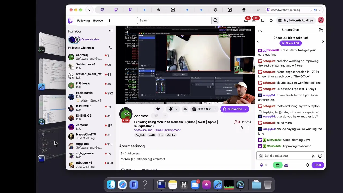Show next chat leaderboard with right chevron
This screenshot has width=343, height=193.
click(323, 42)
